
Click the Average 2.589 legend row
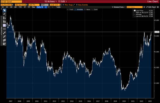[143, 14]
